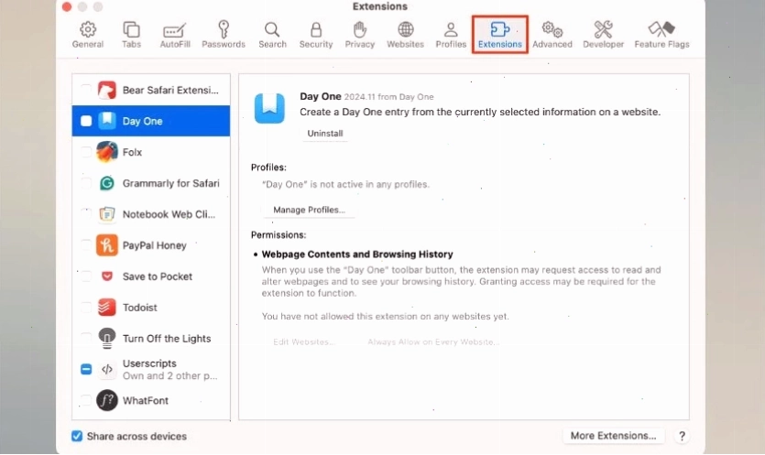The image size is (765, 455).
Task: Click the WhatFont icon
Action: click(x=107, y=400)
